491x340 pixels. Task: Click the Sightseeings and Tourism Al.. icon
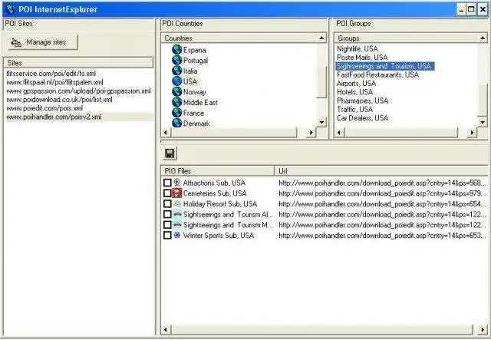(177, 214)
